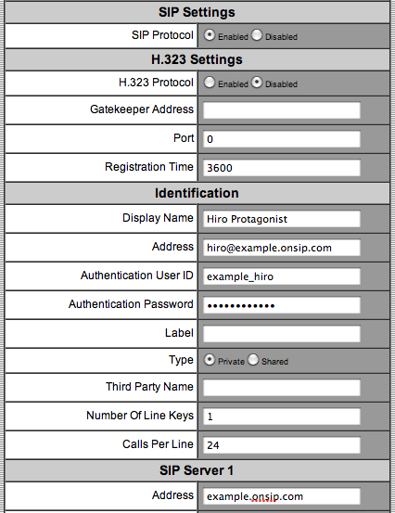395x513 pixels.
Task: Click the Registration Time field
Action: tap(282, 168)
